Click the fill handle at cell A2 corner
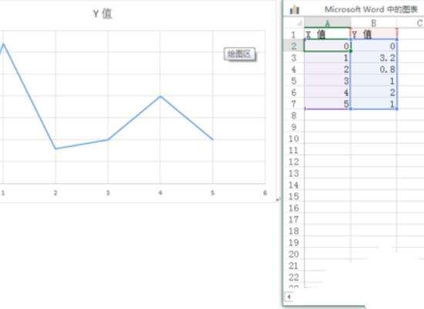The width and height of the screenshot is (424, 309). [351, 51]
